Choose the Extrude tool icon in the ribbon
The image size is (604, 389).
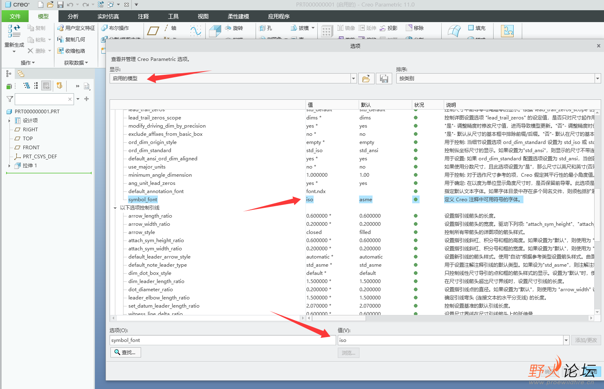(215, 31)
